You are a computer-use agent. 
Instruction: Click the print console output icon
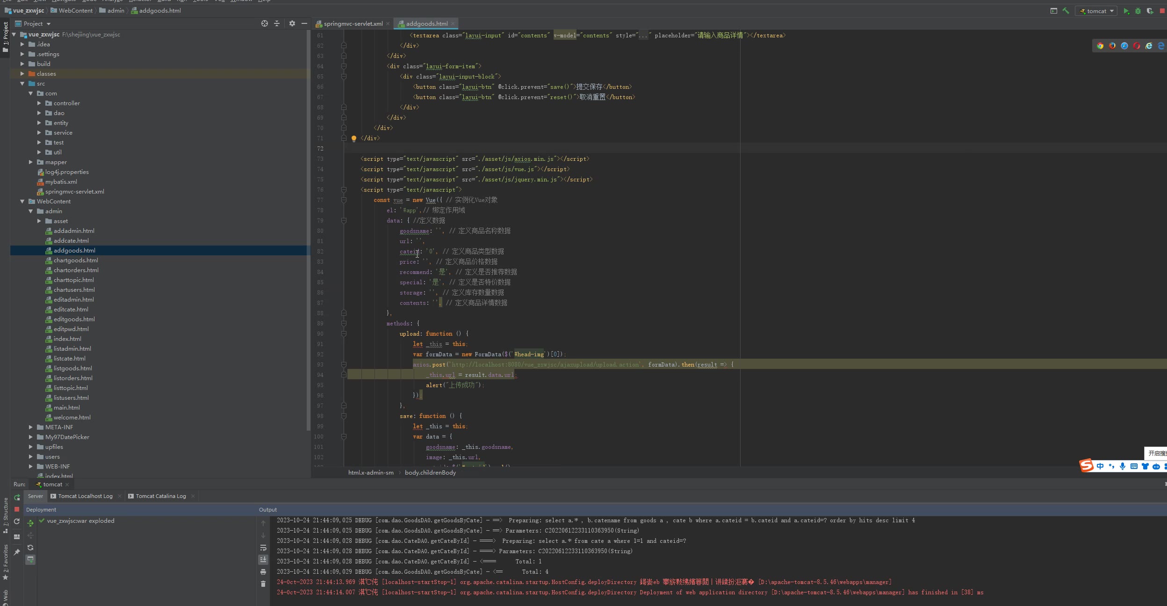click(x=263, y=571)
